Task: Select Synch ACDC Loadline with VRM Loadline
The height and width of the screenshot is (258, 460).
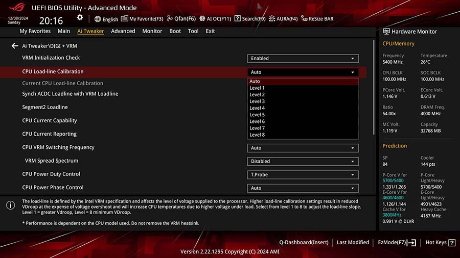Action: point(70,94)
